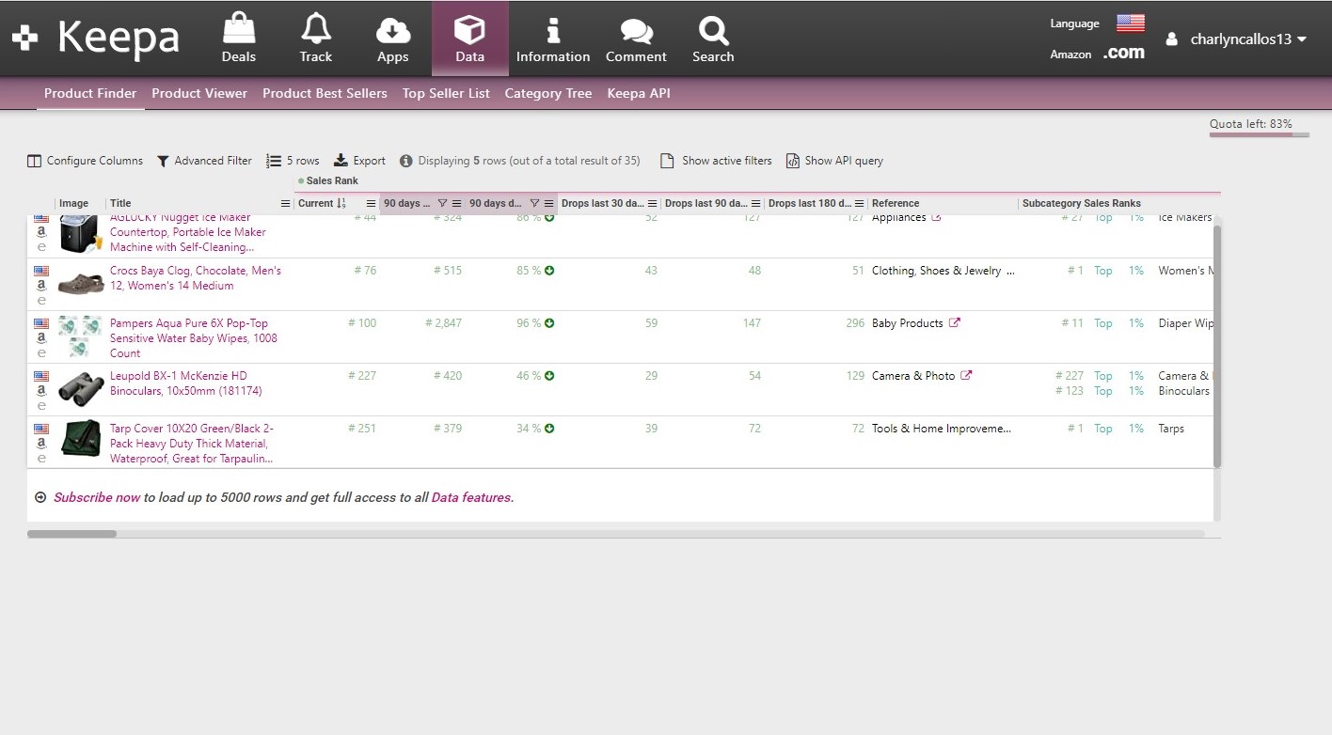
Task: Click the vertical scrollbar of the table
Action: (x=1217, y=346)
